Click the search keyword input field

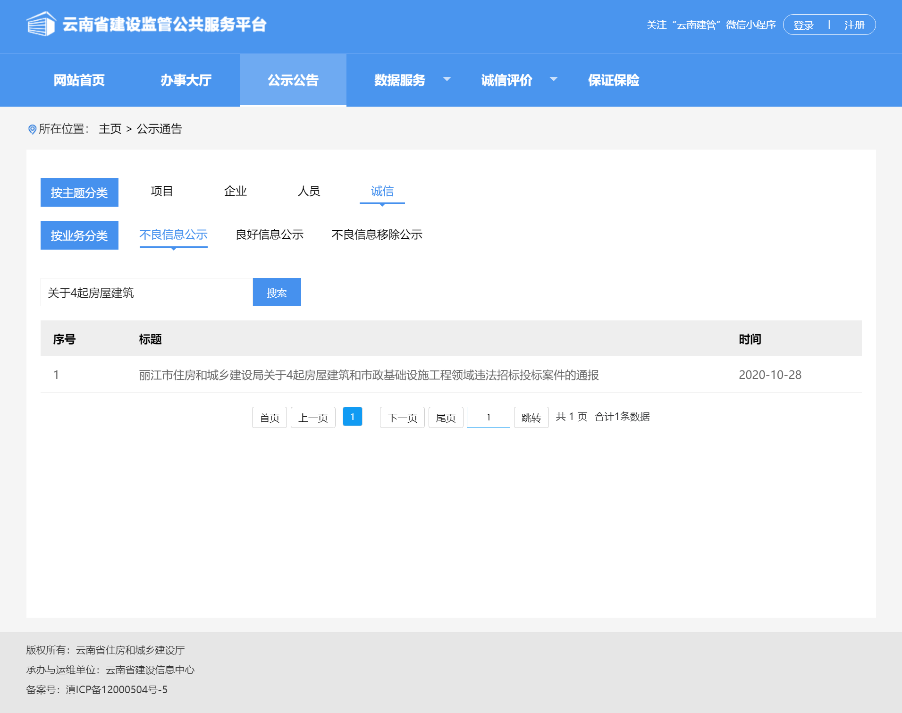(147, 293)
